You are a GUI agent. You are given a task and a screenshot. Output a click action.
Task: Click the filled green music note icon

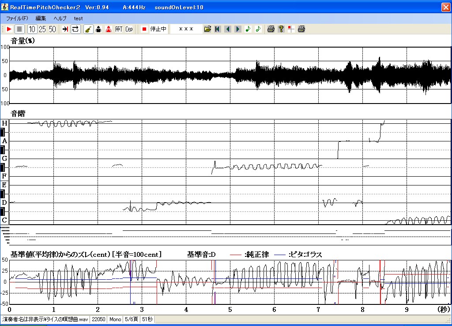pyautogui.click(x=248, y=29)
